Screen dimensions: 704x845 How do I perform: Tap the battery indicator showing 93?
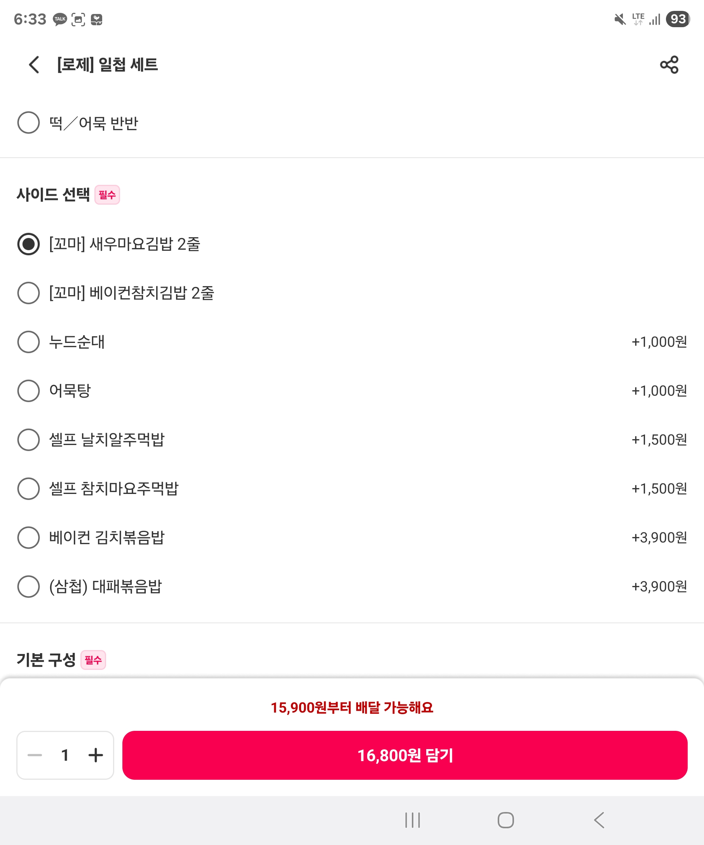678,19
